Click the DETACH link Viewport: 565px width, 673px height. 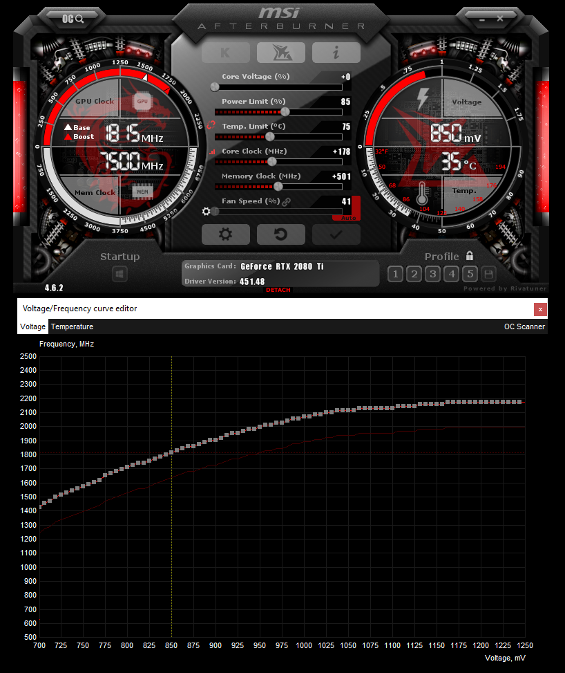point(278,290)
